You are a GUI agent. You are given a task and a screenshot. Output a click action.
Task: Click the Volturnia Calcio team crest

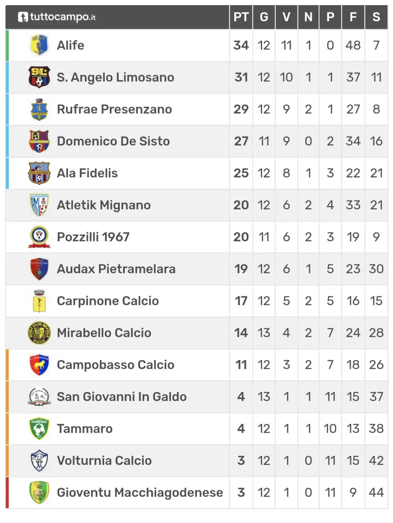(39, 461)
